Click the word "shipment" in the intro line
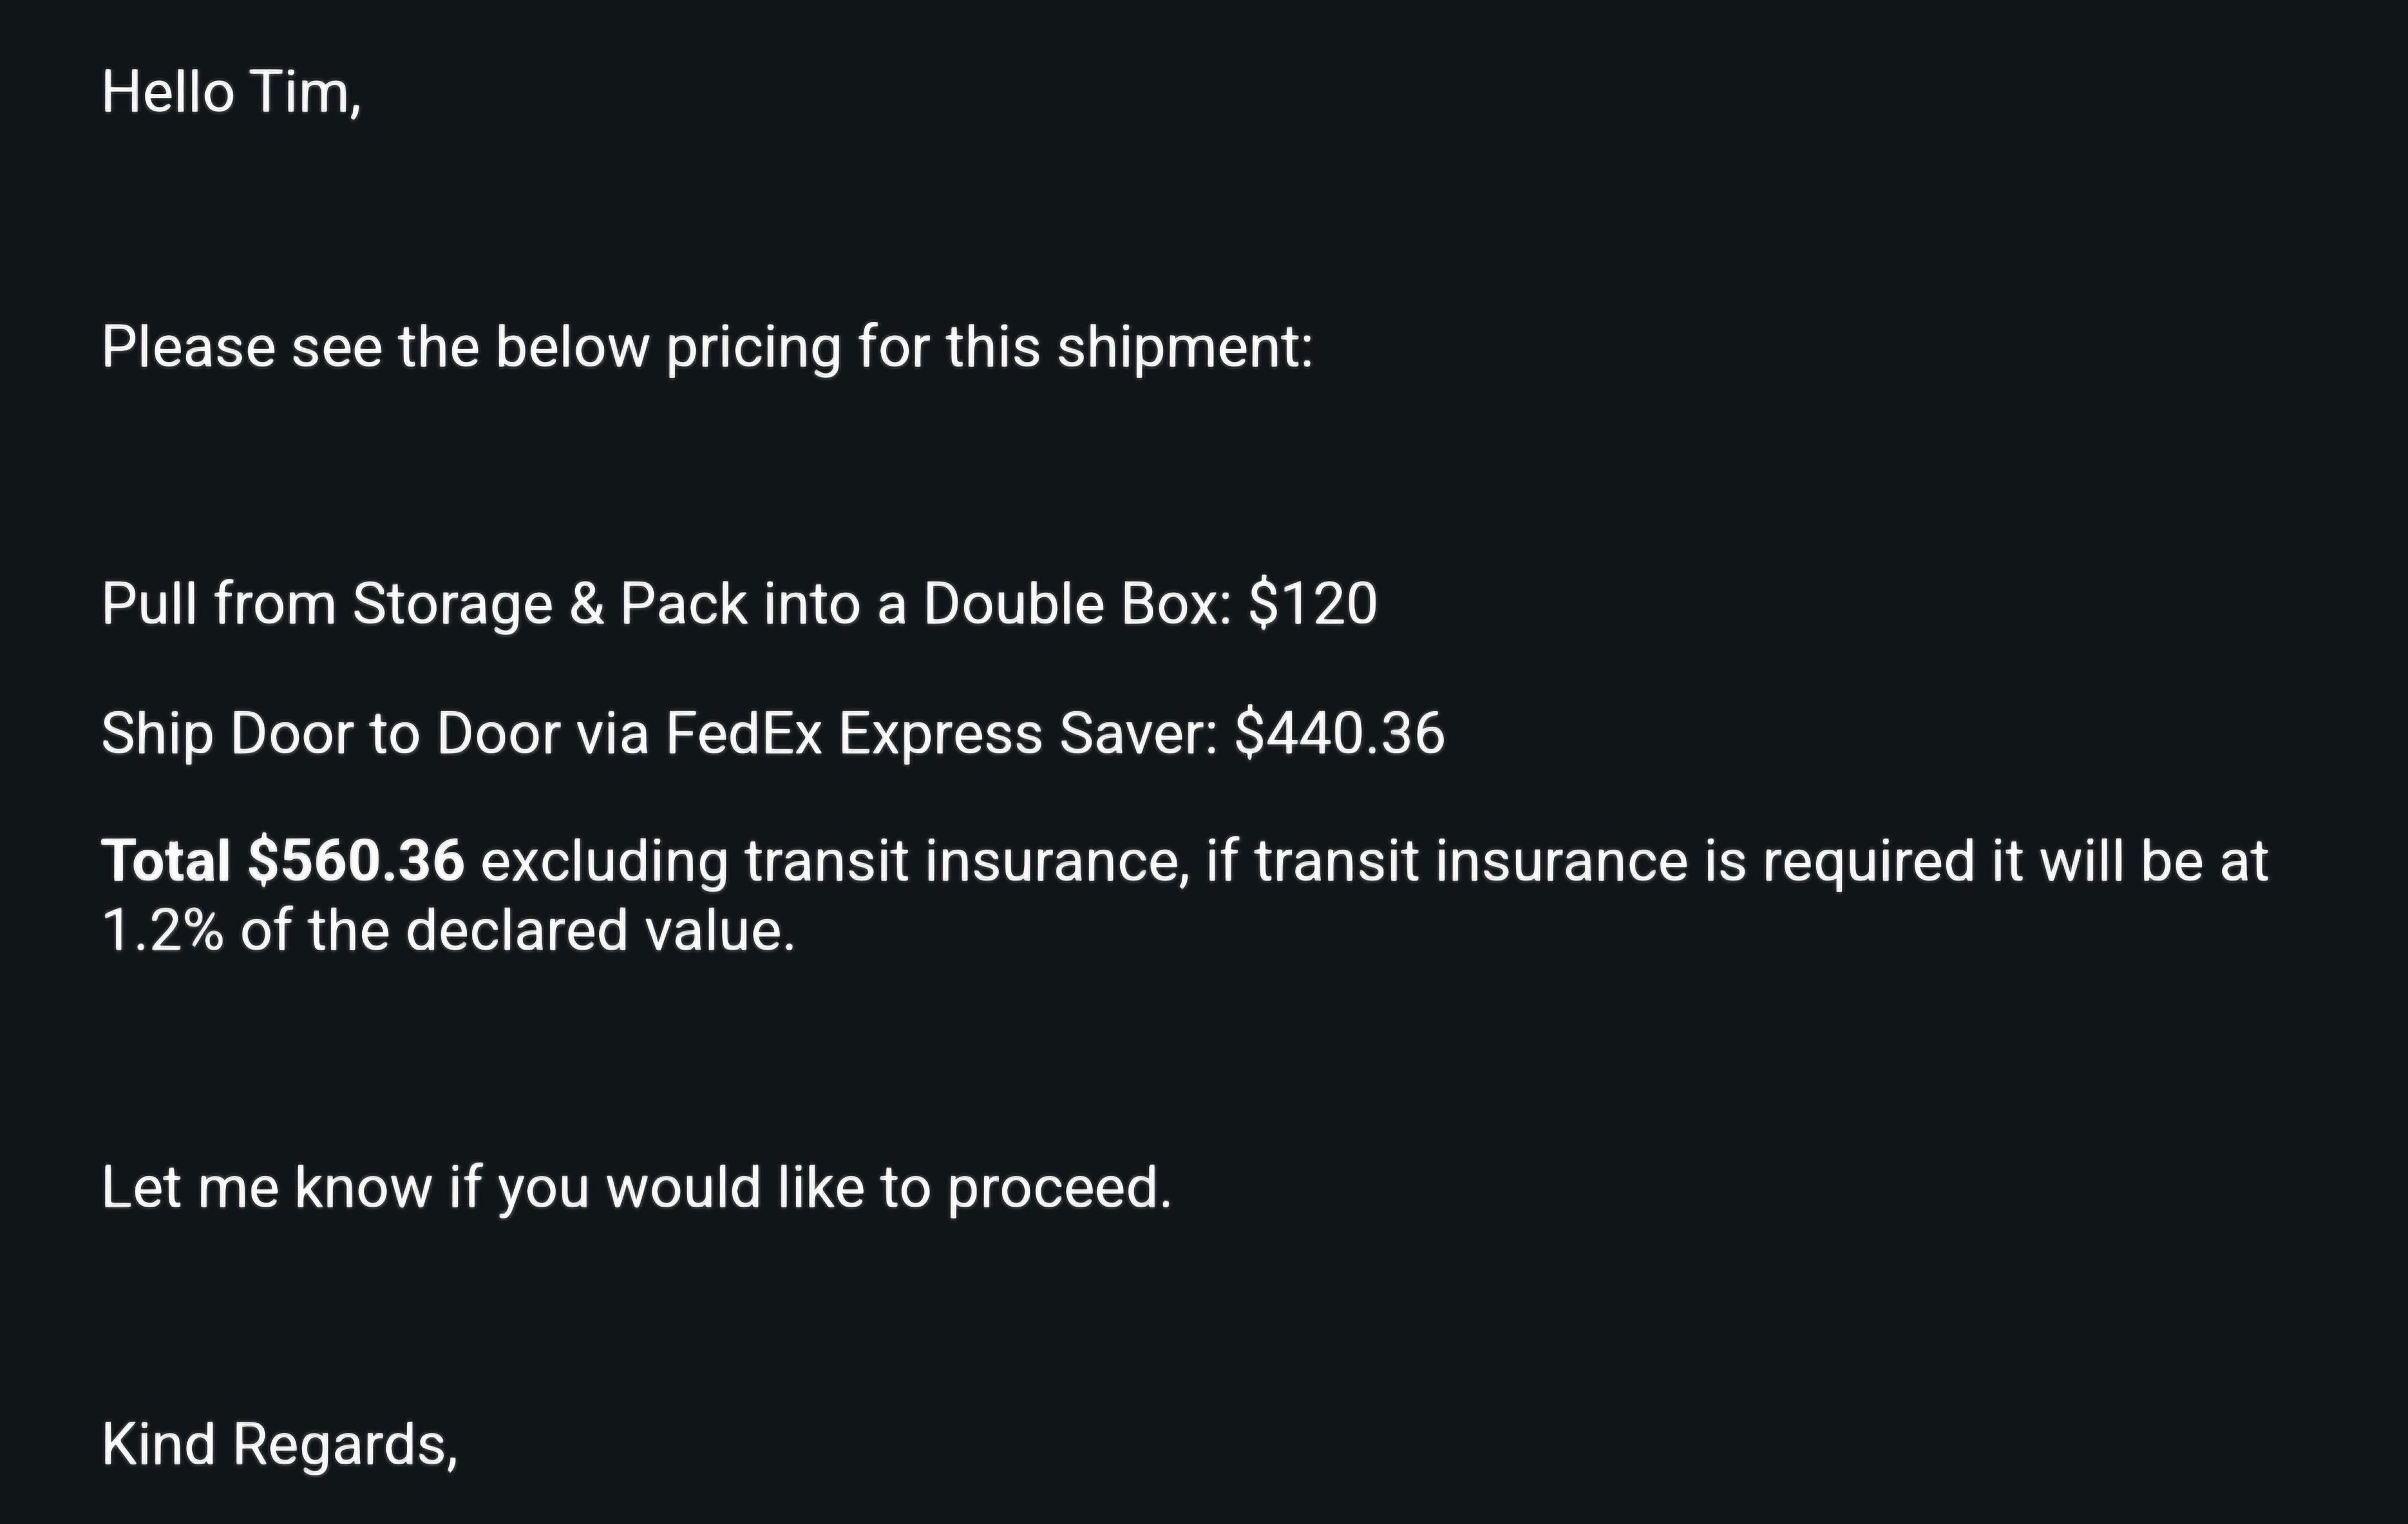Screen dimensions: 2408x1524 (1183, 348)
